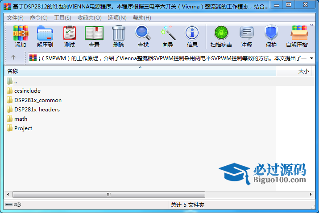Sort by Name (名称) column header
319x213 pixels.
(x=140, y=71)
